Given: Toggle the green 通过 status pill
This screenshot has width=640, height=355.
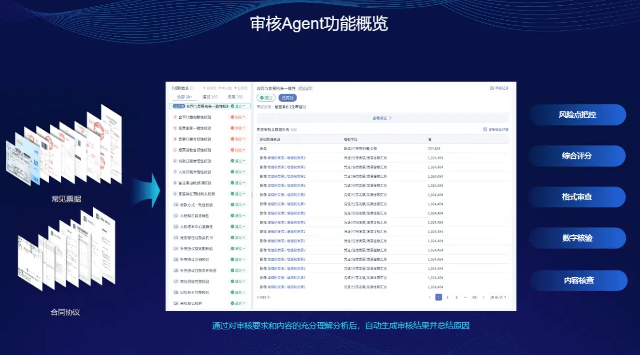Looking at the screenshot, I should (x=266, y=98).
